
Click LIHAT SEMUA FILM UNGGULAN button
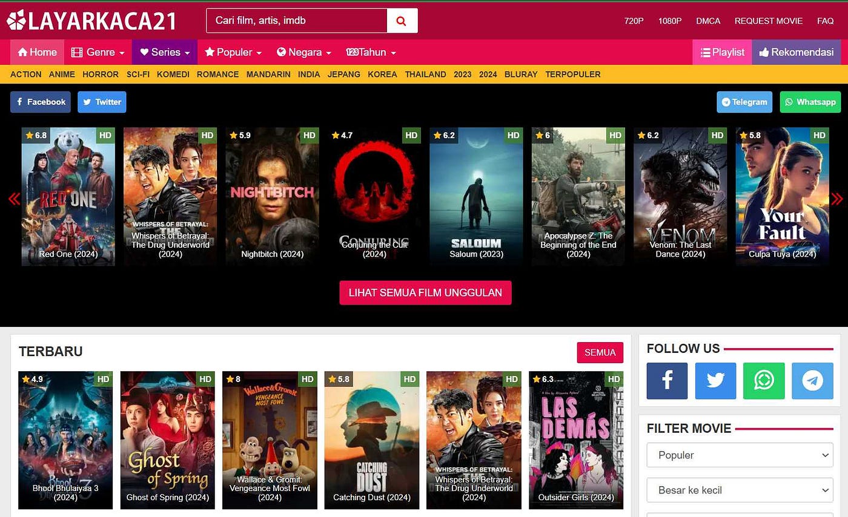[425, 292]
